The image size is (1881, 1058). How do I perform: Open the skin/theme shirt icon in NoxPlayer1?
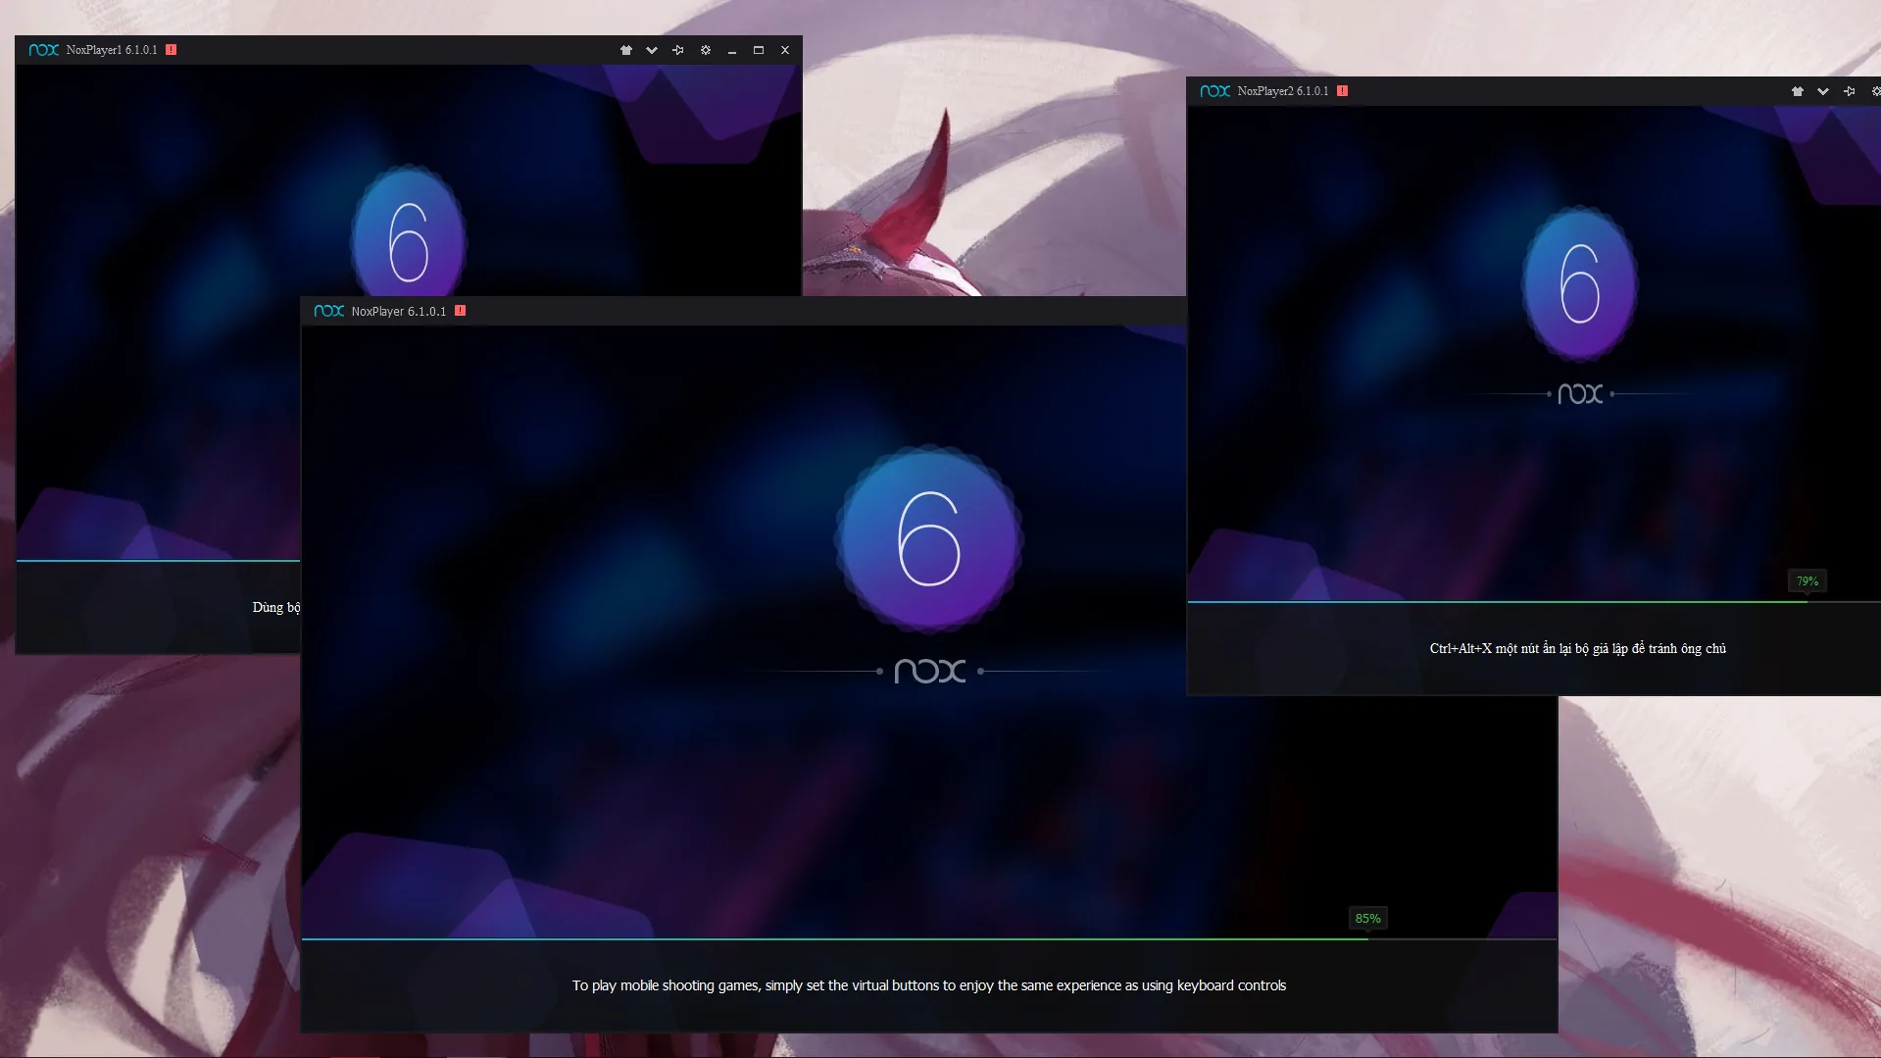tap(626, 50)
